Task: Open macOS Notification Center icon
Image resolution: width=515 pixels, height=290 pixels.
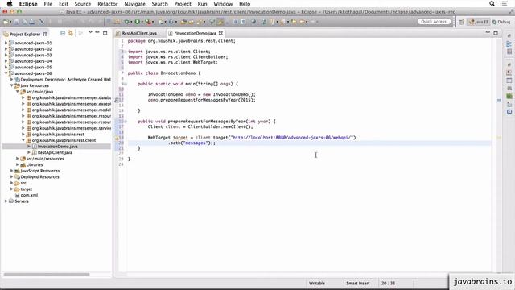Action: (504, 3)
